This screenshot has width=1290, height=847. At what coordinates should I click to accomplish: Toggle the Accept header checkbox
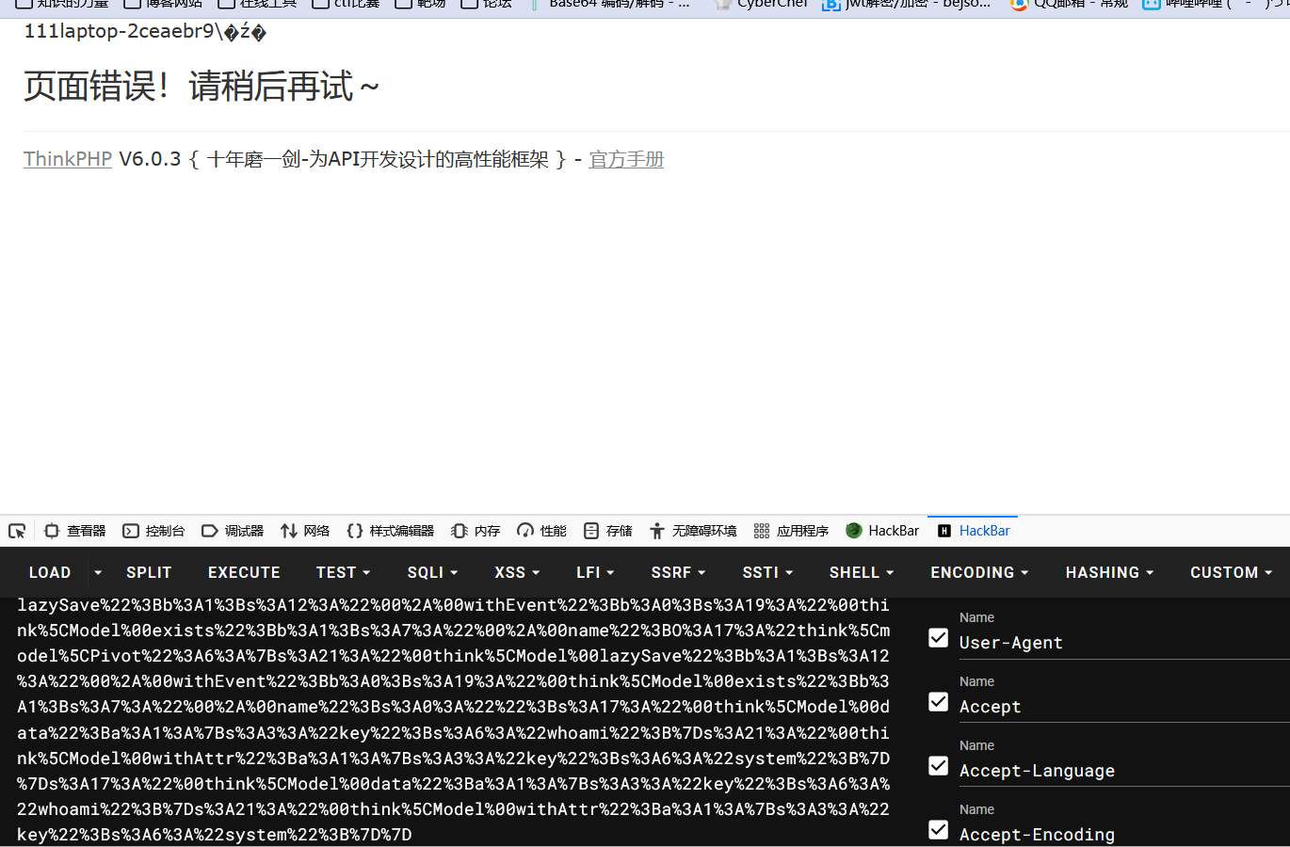(938, 701)
